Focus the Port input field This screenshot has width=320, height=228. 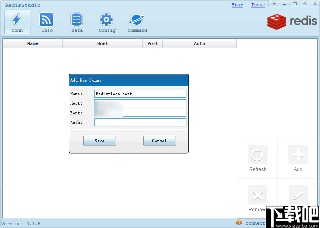pos(140,113)
